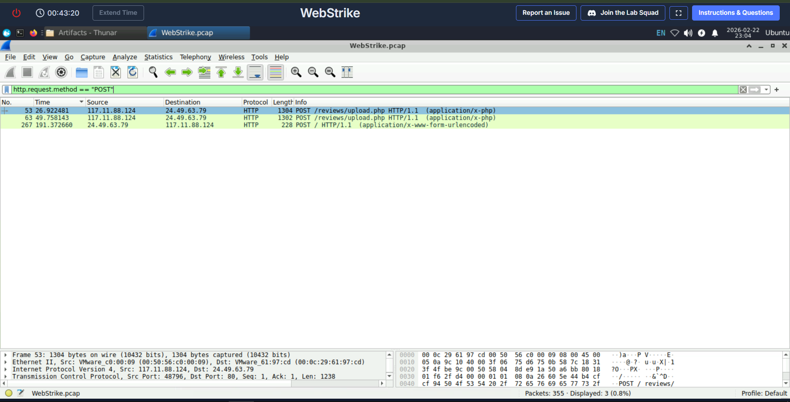The image size is (790, 402).
Task: Start capturing packets with shark fin icon
Action: point(10,72)
